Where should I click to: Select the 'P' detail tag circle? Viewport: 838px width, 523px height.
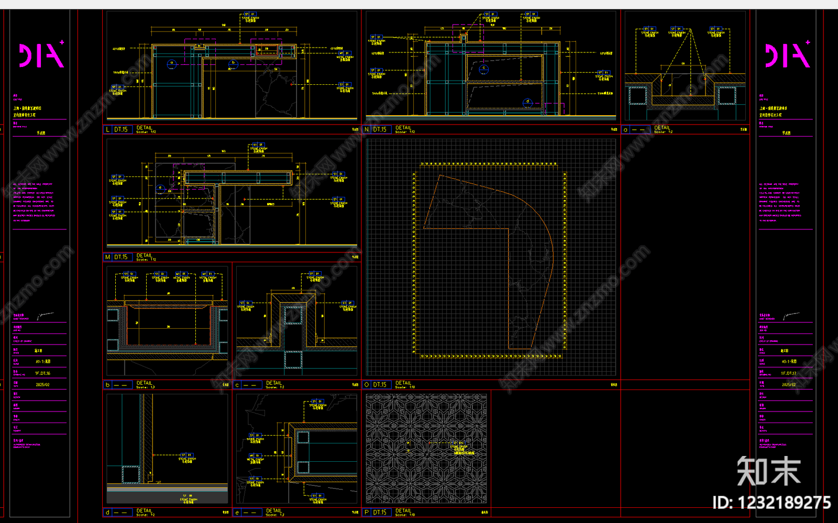tap(367, 513)
